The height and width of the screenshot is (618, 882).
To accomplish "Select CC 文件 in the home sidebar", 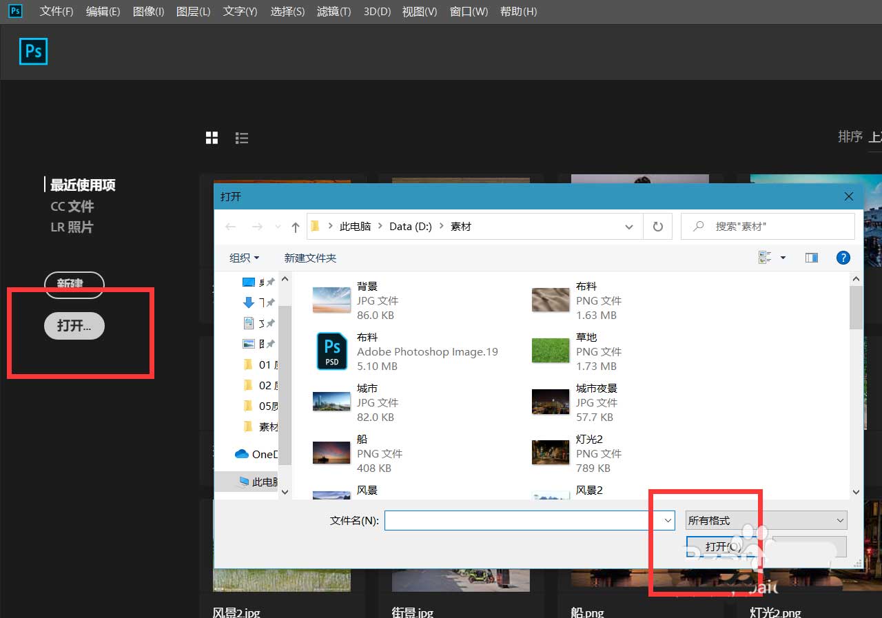I will 72,206.
